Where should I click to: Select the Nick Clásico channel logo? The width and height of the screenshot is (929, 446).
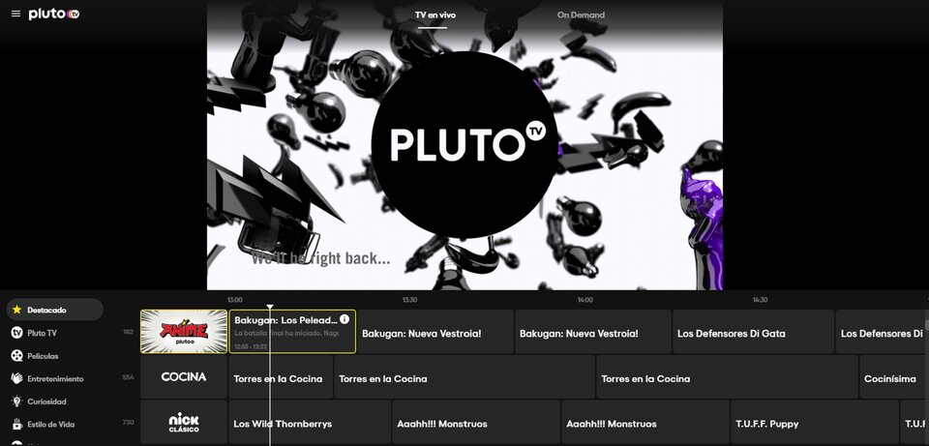[x=184, y=423]
